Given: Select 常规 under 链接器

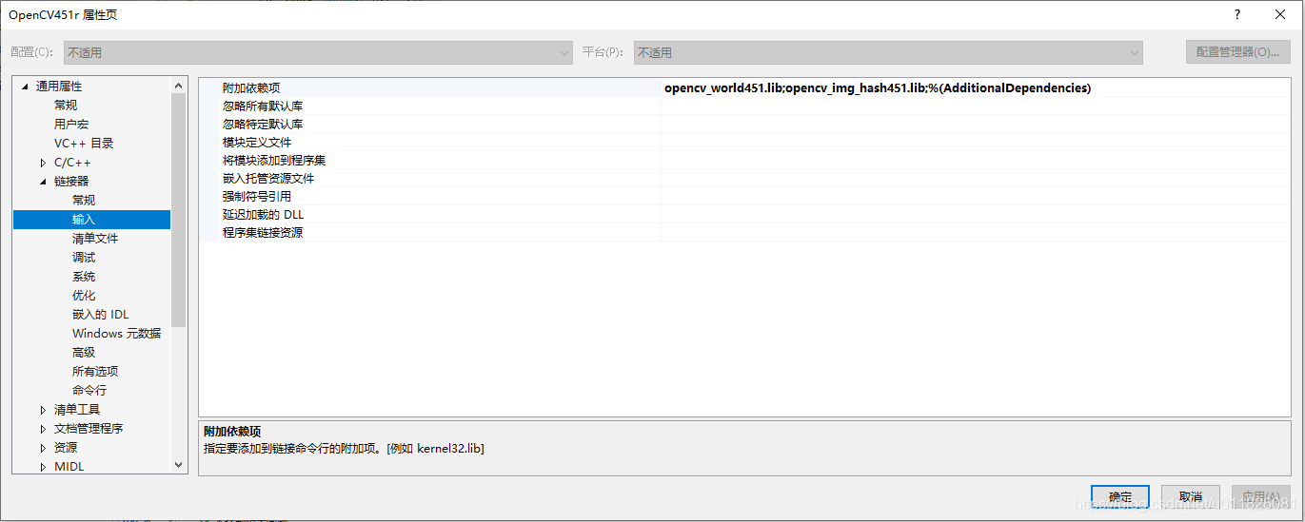Looking at the screenshot, I should [x=84, y=201].
